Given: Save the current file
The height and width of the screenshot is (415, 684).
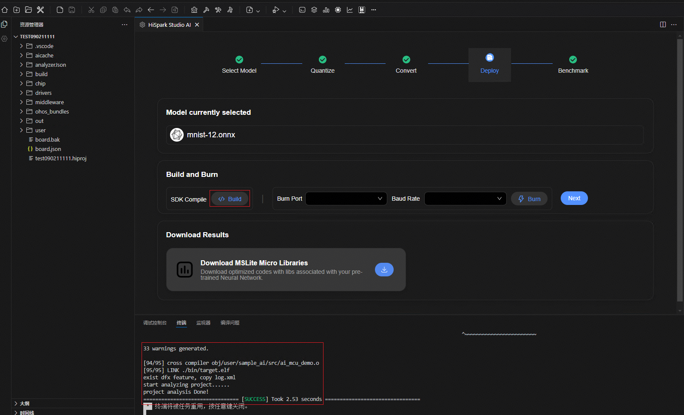Looking at the screenshot, I should [72, 10].
